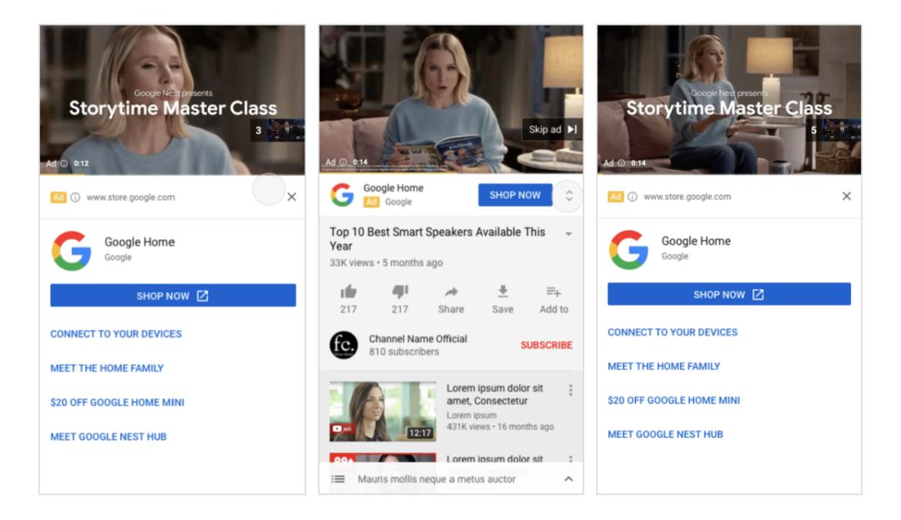Viewport: 901px width, 520px height.
Task: Open the three-dot menu for the 431K views video
Action: tap(571, 390)
